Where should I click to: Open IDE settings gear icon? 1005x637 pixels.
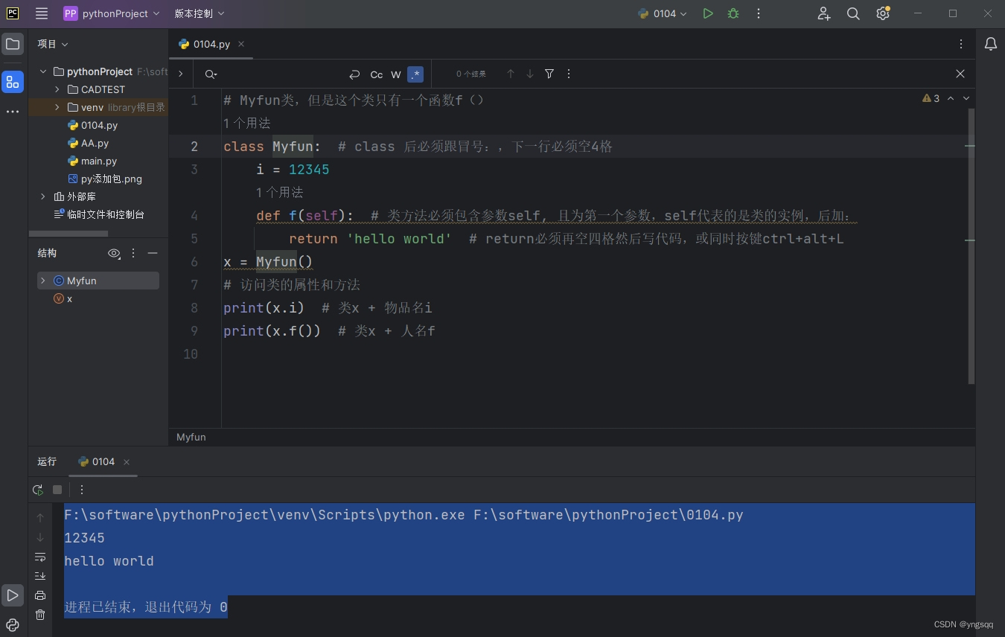click(x=883, y=13)
